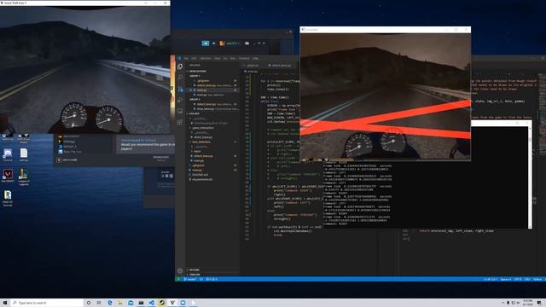Screen dimensions: 546x307
Task: Click the blue announcements button in Steam header
Action: (206, 43)
